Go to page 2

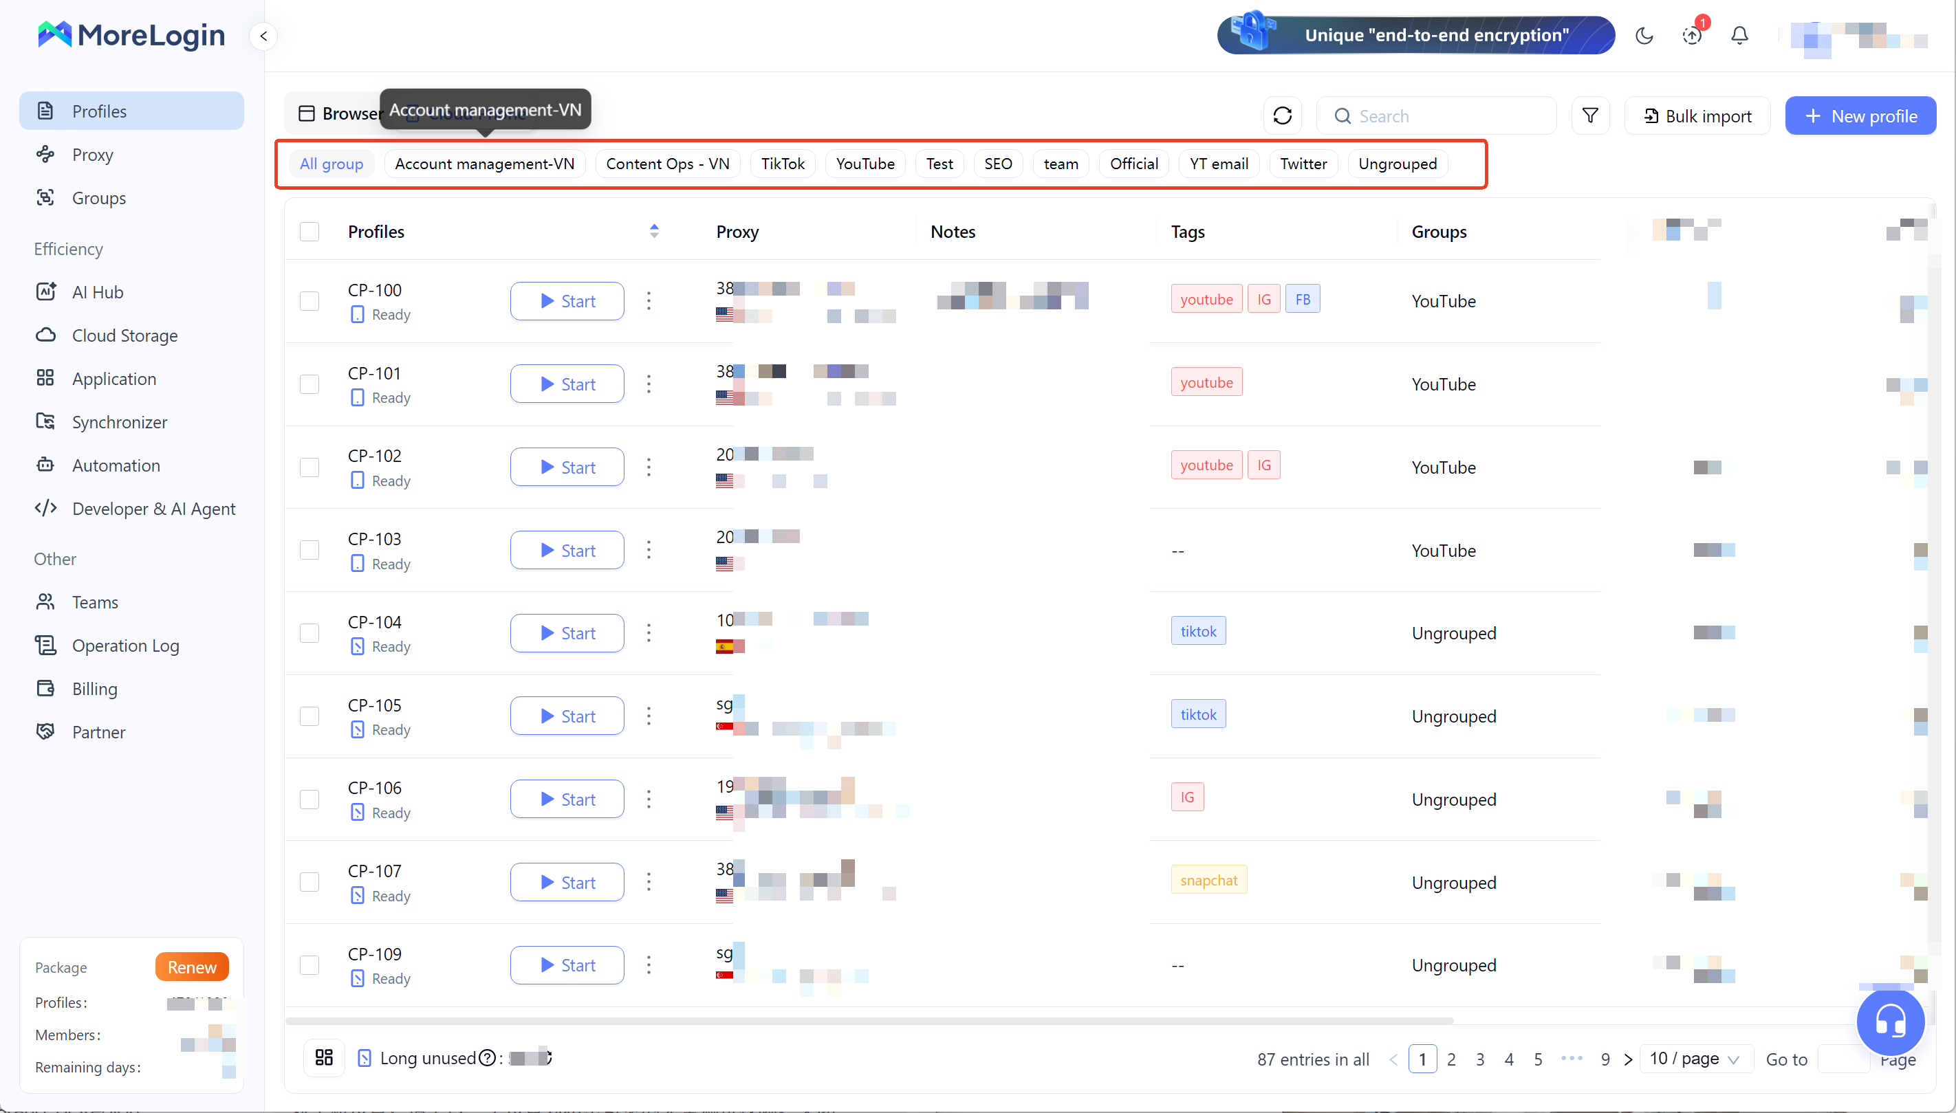point(1451,1059)
